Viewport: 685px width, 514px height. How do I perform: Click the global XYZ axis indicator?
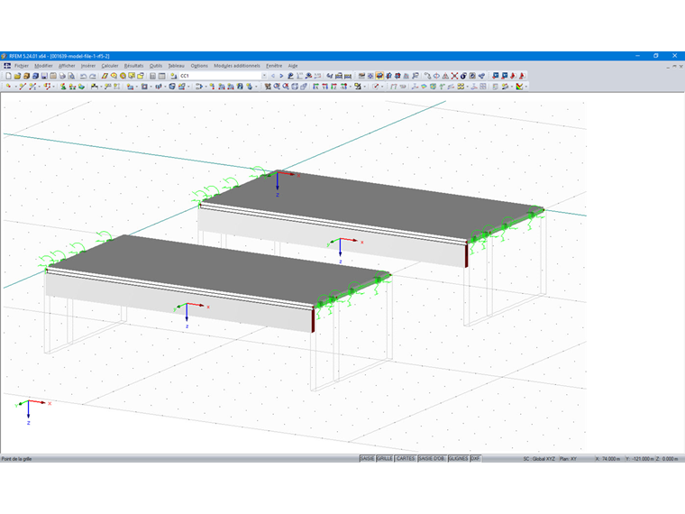point(32,411)
